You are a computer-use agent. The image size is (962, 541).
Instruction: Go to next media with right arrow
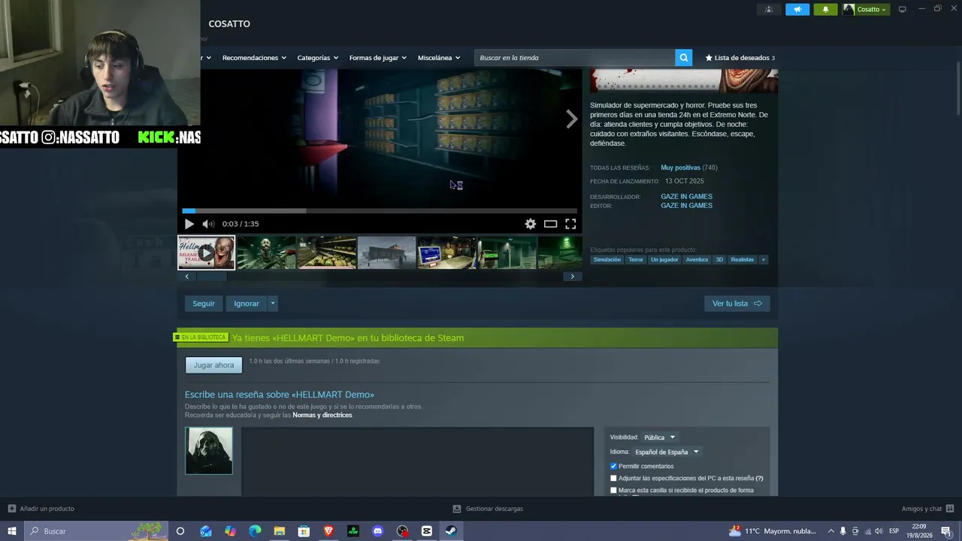(572, 119)
